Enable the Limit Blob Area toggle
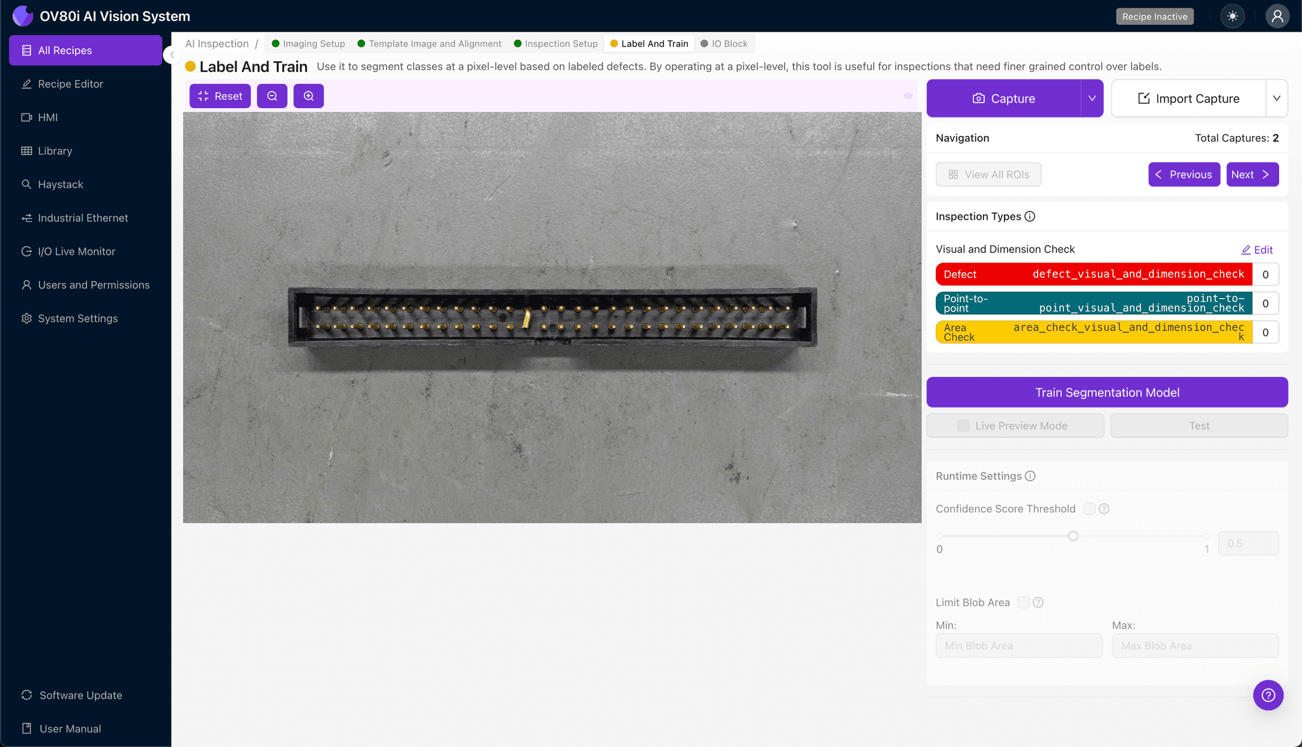Image resolution: width=1302 pixels, height=747 pixels. [x=1023, y=602]
